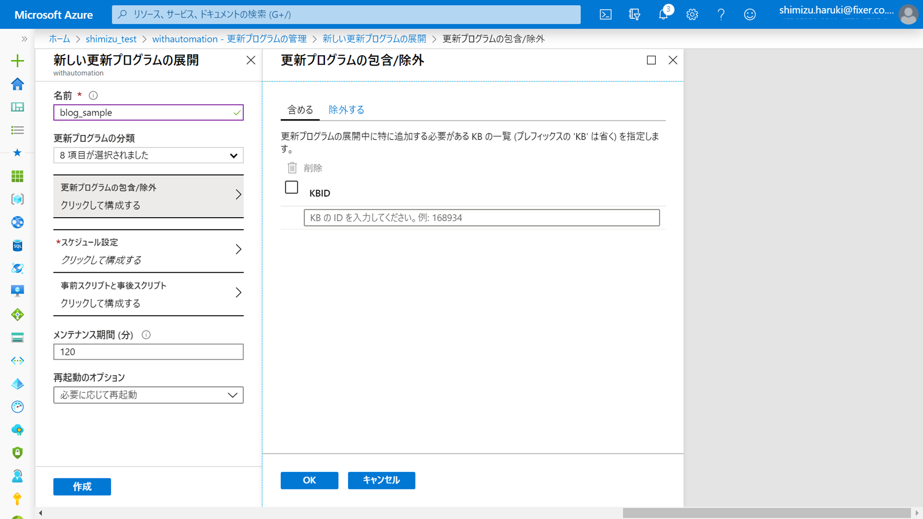Open portal settings gear icon
The image size is (923, 519).
[x=692, y=14]
